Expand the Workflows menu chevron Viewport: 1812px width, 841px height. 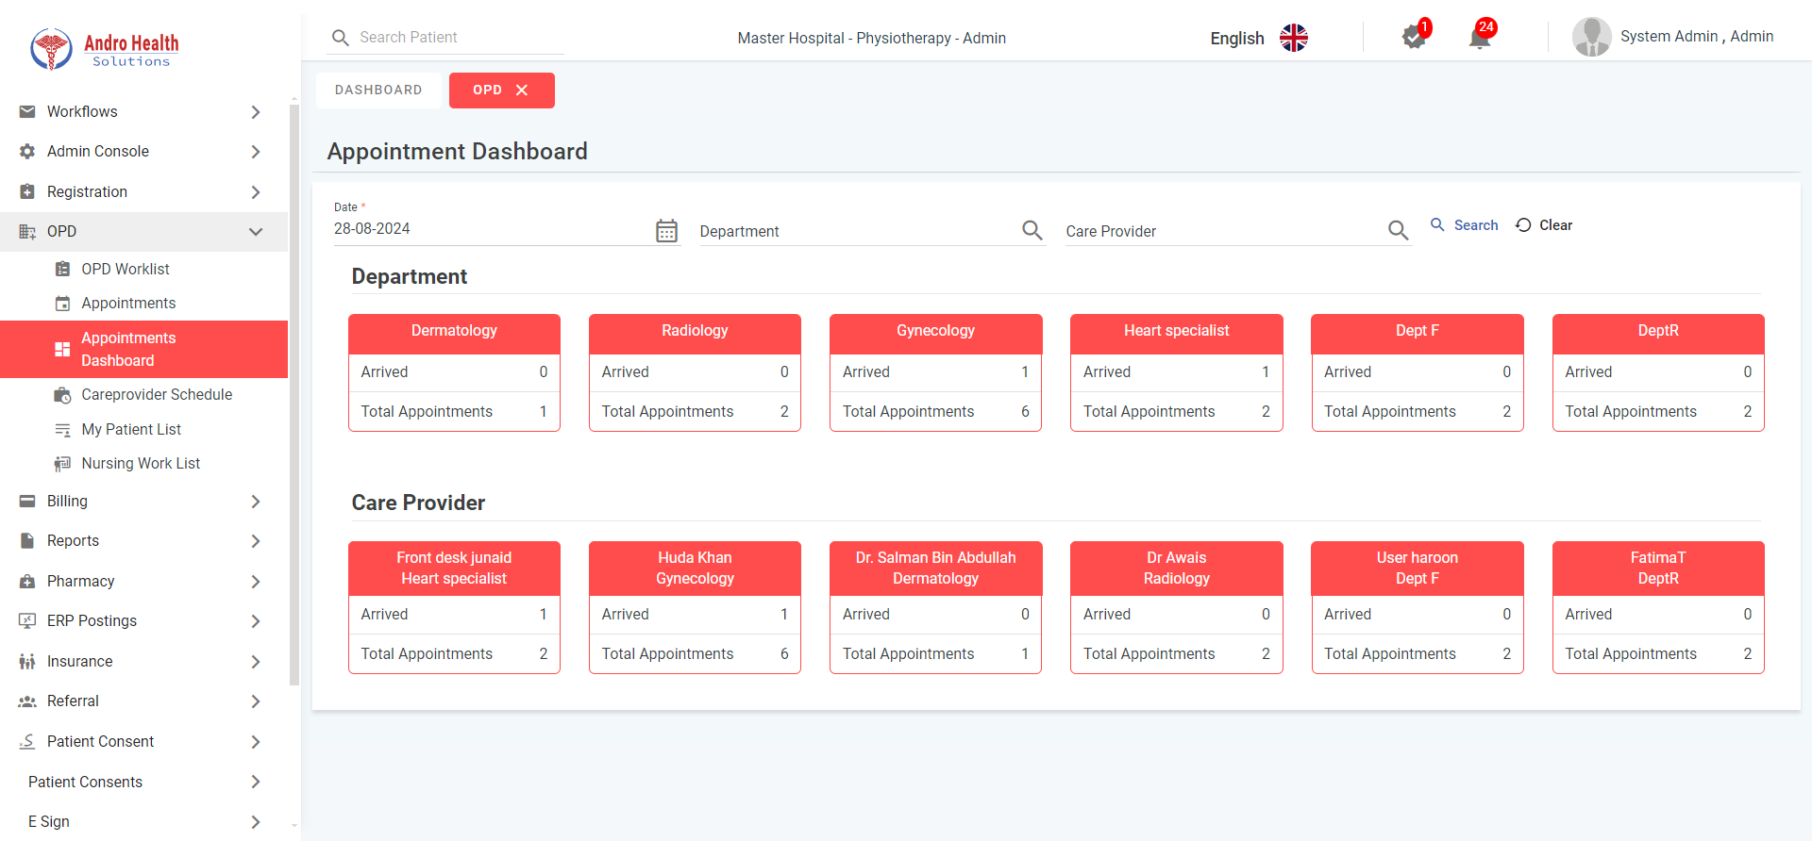[255, 112]
